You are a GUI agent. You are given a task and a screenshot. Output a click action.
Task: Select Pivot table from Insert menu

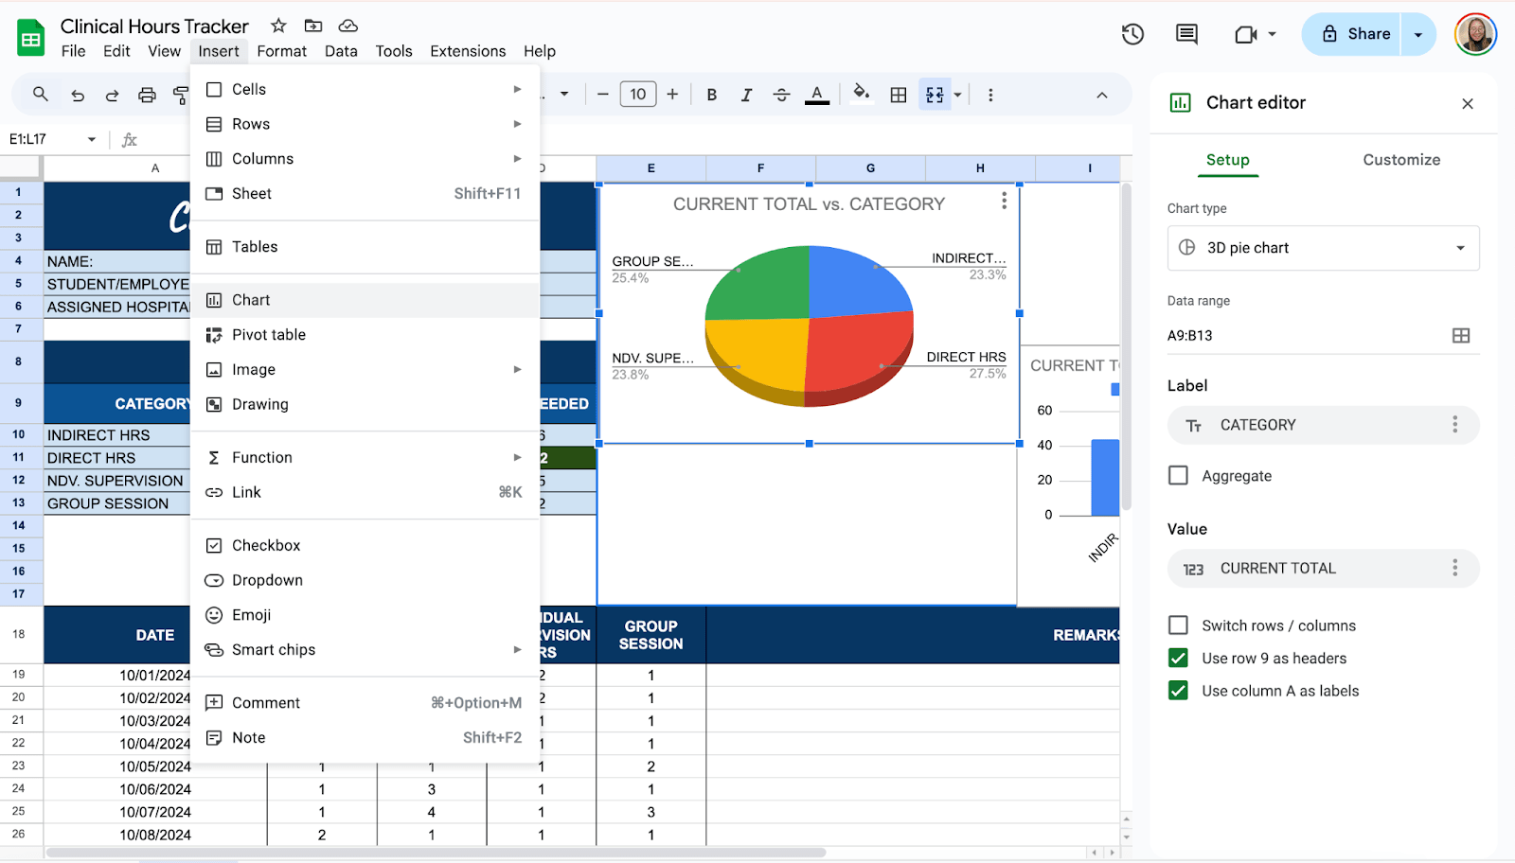tap(269, 335)
